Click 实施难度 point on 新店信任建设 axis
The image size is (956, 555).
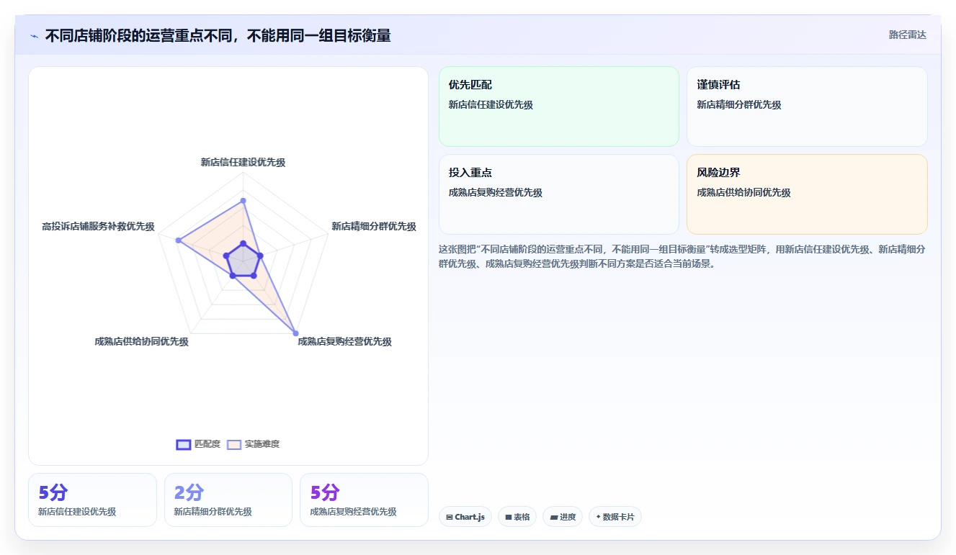243,200
